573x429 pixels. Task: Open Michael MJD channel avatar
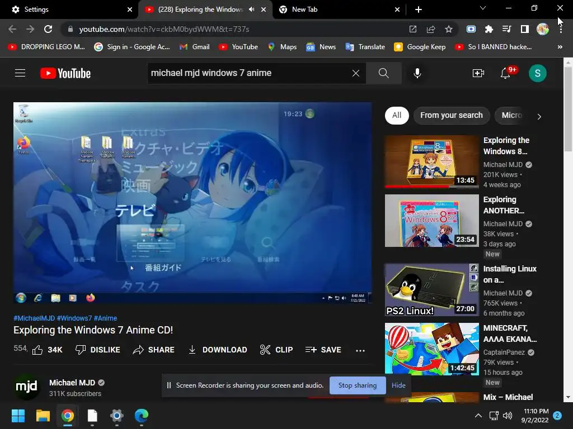tap(26, 387)
